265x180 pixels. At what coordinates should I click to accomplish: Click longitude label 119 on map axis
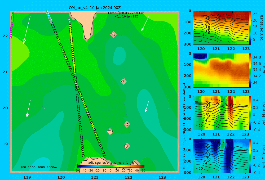(x=27, y=177)
